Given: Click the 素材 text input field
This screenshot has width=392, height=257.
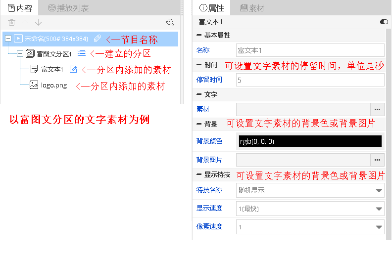Looking at the screenshot, I should (x=303, y=109).
